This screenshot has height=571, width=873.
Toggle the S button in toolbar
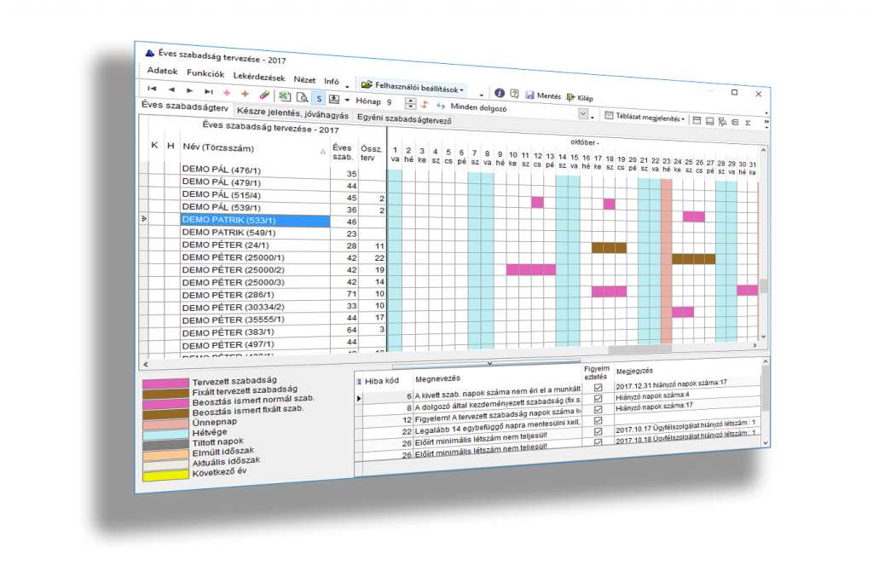(318, 98)
